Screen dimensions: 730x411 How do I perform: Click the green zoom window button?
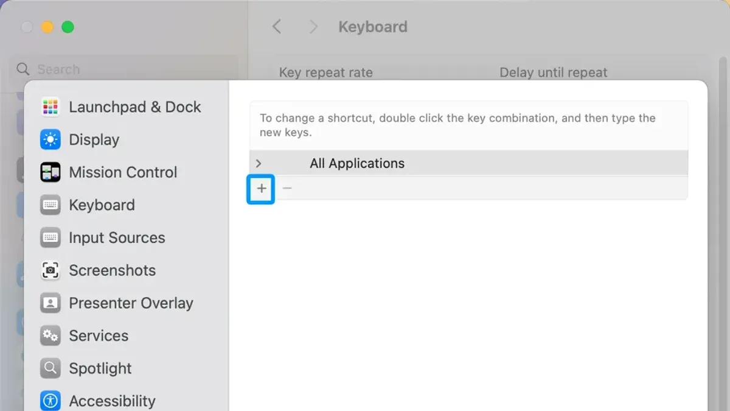pyautogui.click(x=68, y=27)
